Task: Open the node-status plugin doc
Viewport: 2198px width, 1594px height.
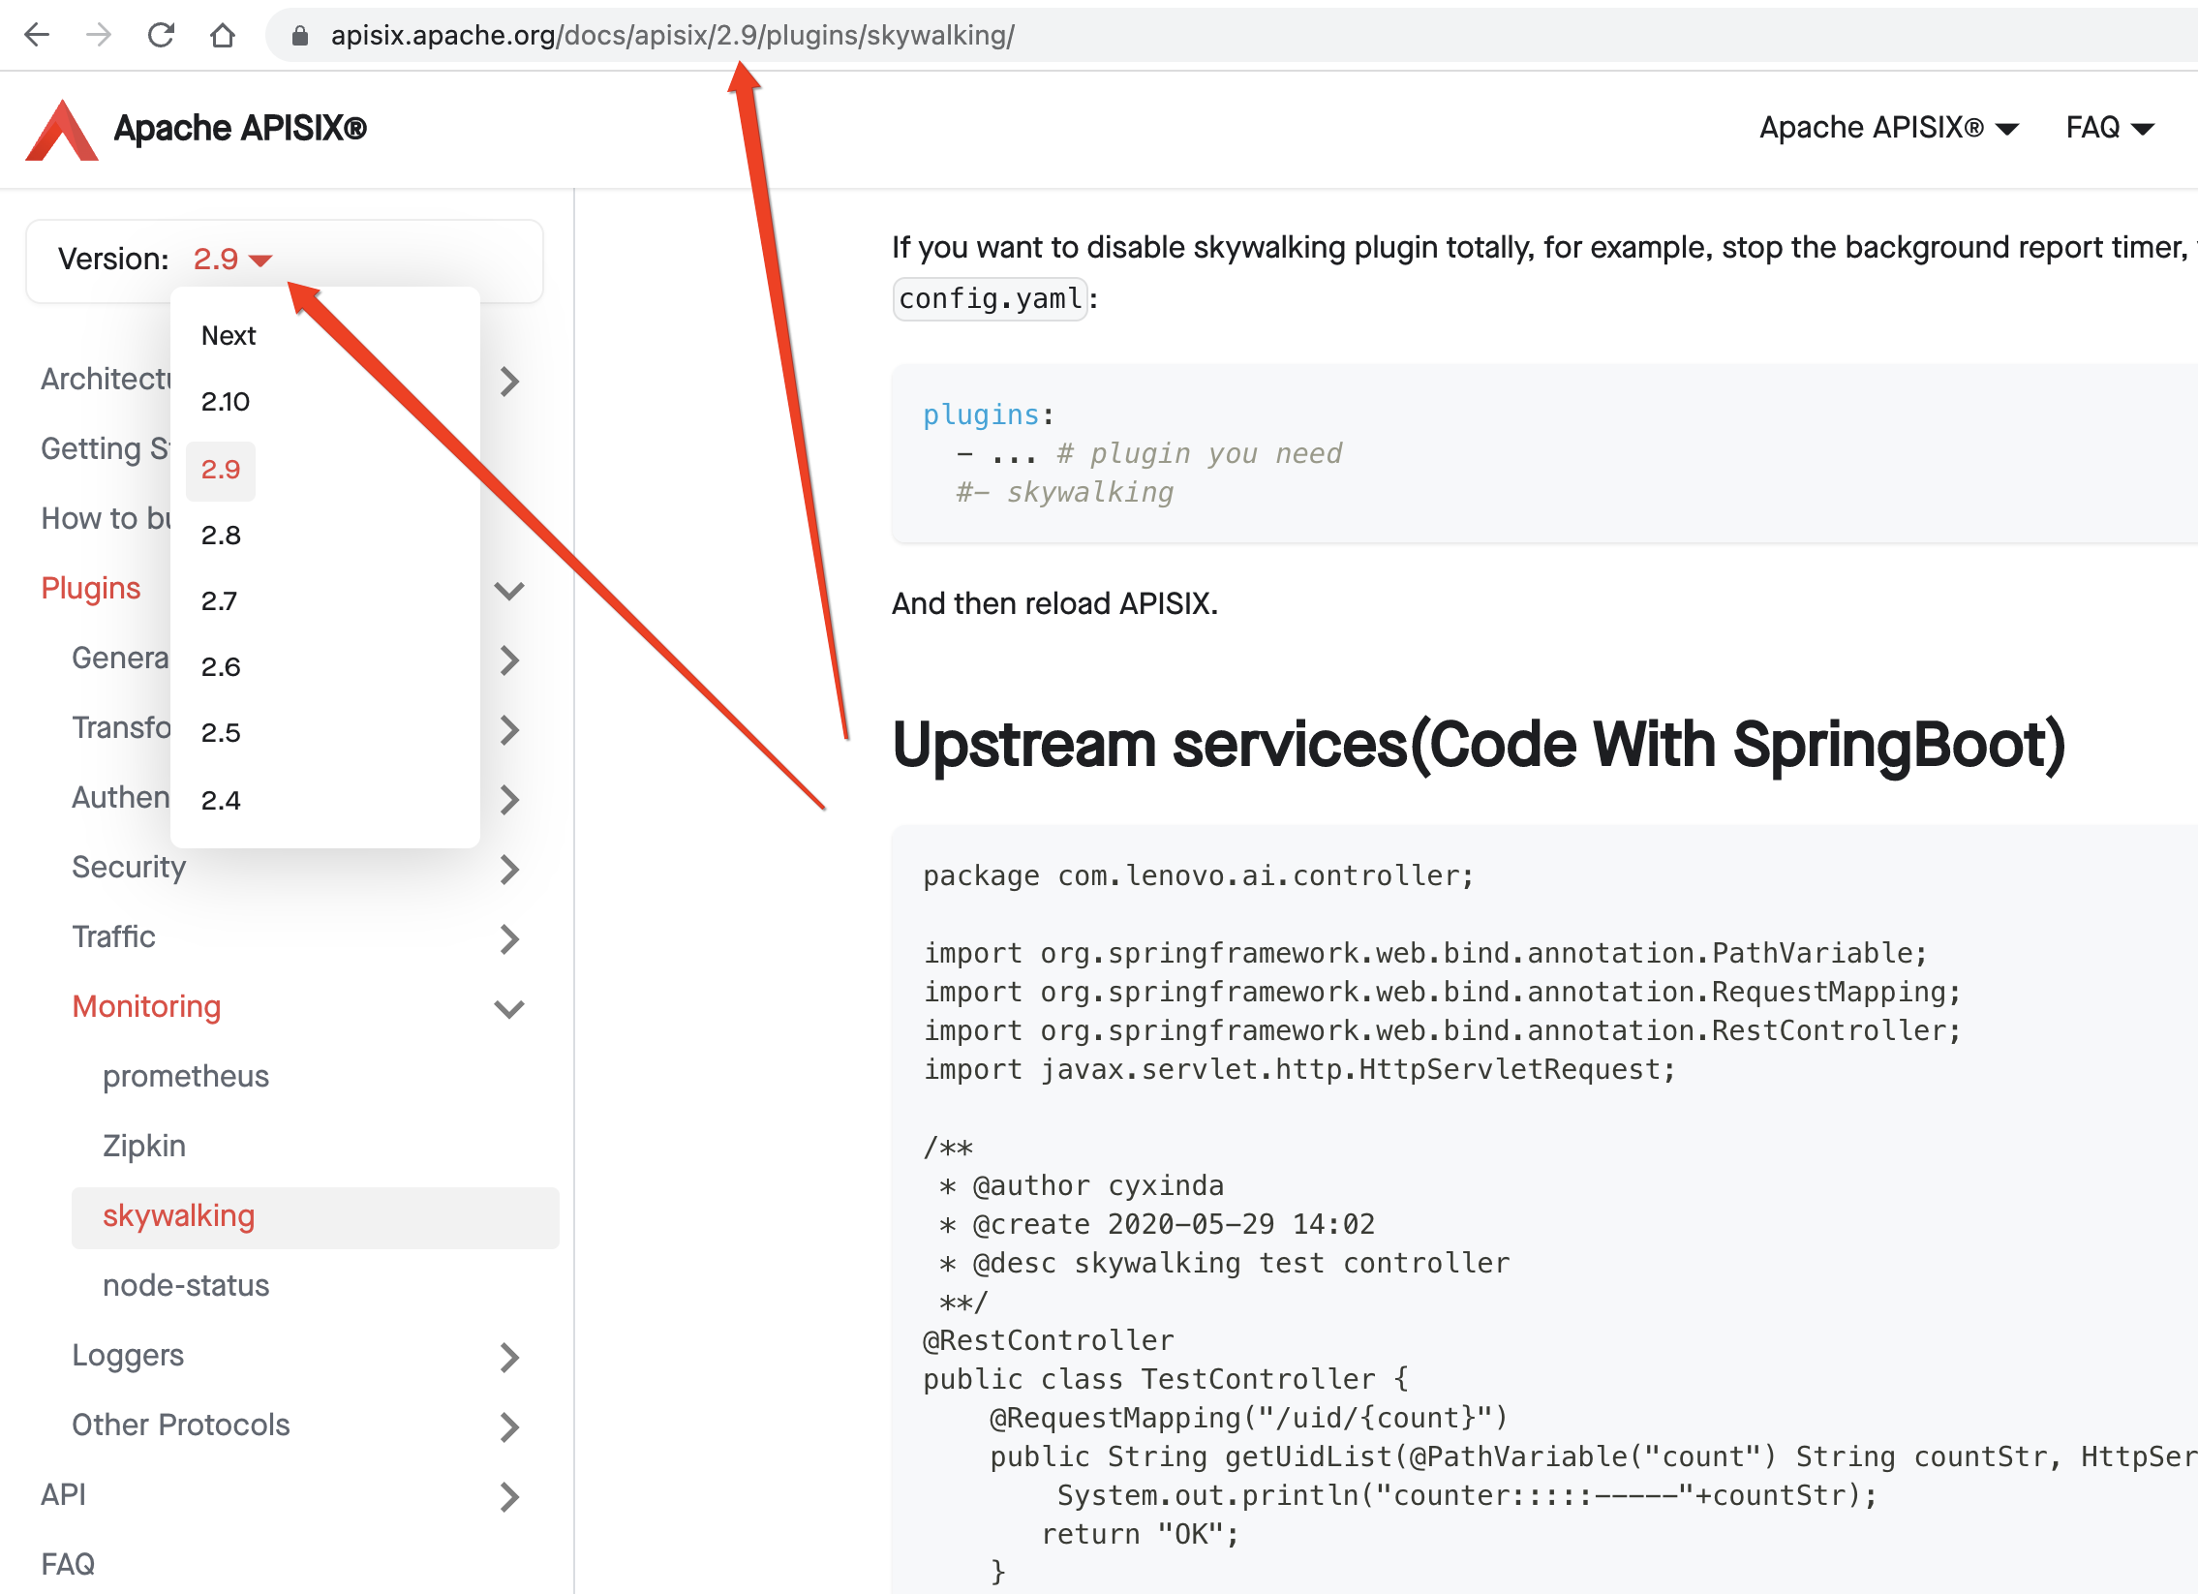Action: 186,1286
